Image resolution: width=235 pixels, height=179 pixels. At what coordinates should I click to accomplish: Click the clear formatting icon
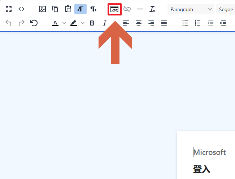[x=152, y=9]
